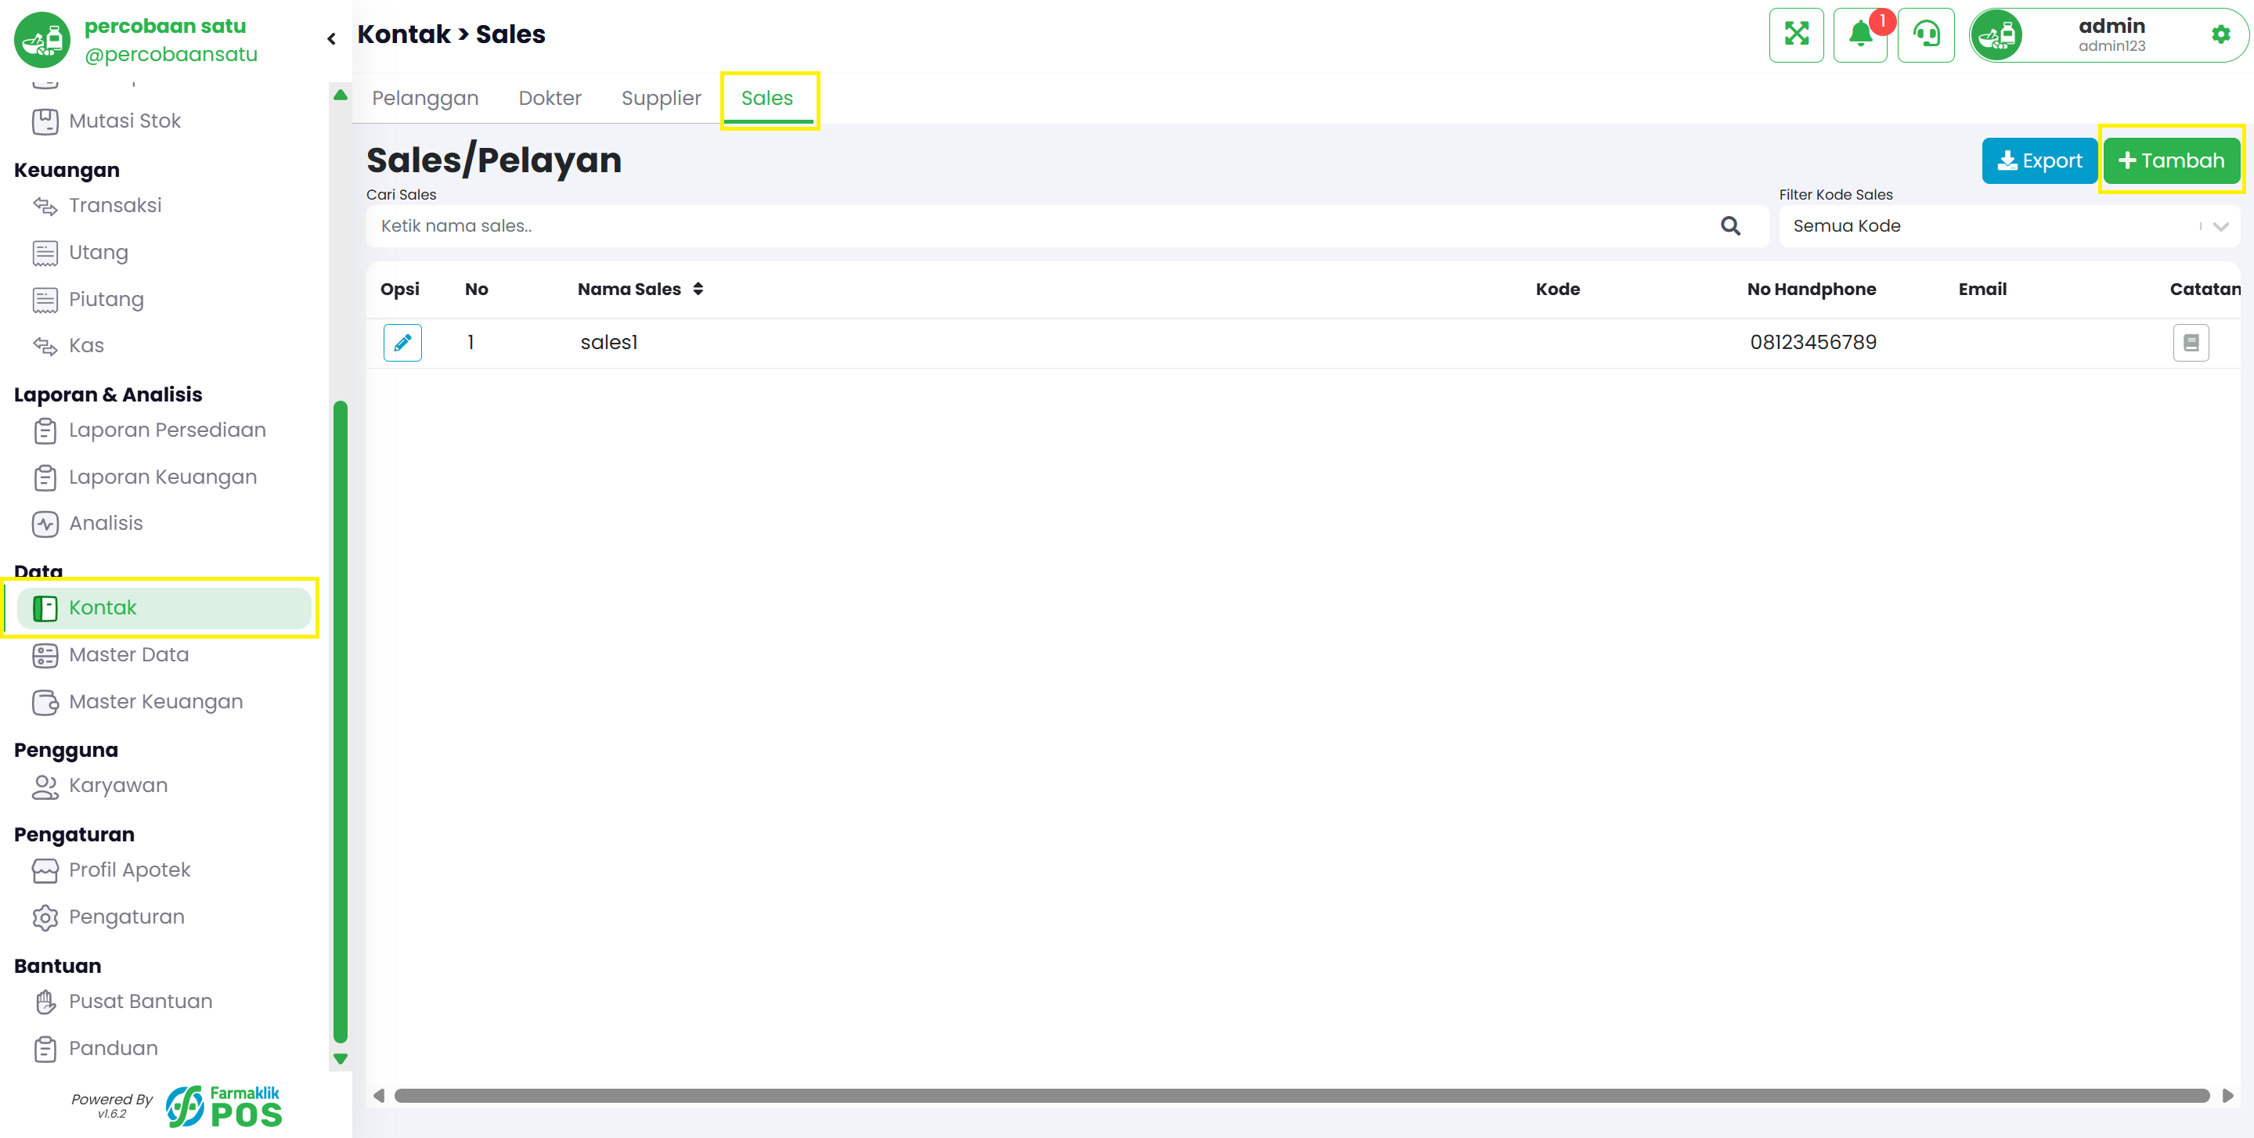This screenshot has width=2254, height=1138.
Task: Open the Piutang menu label
Action: point(106,300)
